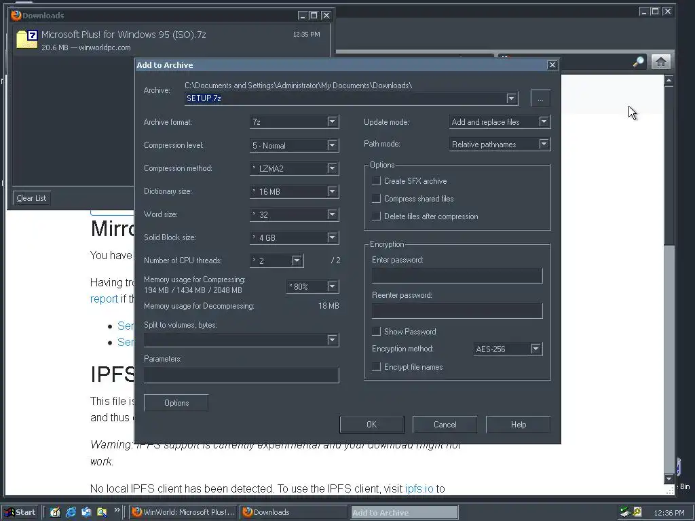Click the system clock 12:36 PM

(669, 513)
